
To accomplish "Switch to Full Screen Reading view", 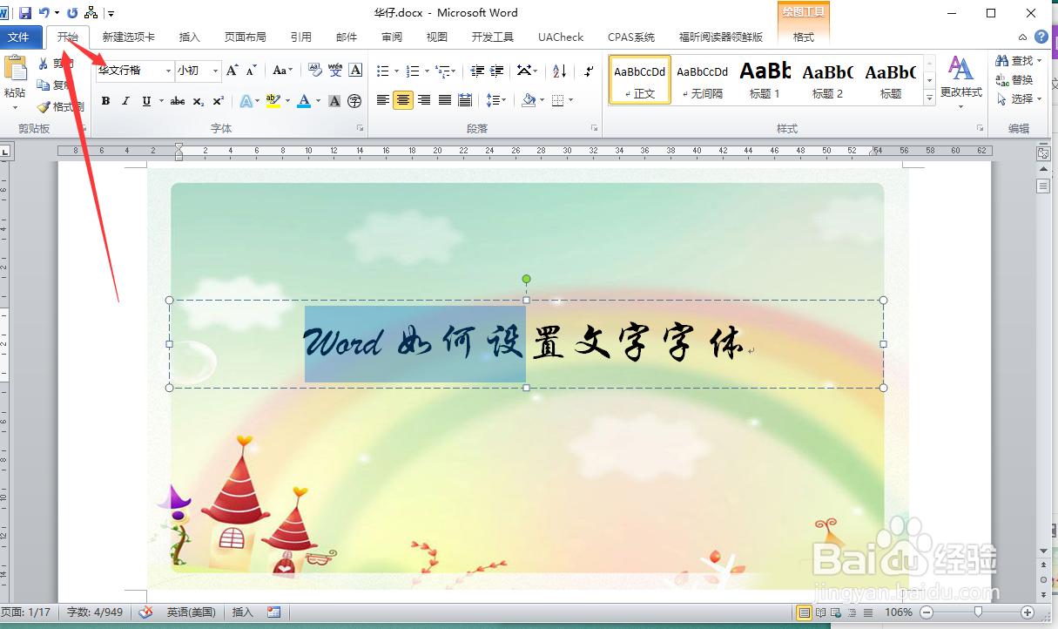I will click(x=820, y=612).
